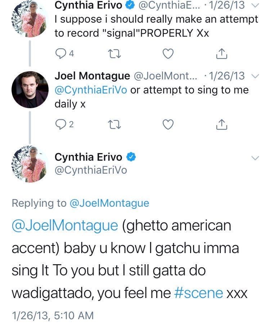Like Cynthia's "signal" tweet

pyautogui.click(x=168, y=54)
